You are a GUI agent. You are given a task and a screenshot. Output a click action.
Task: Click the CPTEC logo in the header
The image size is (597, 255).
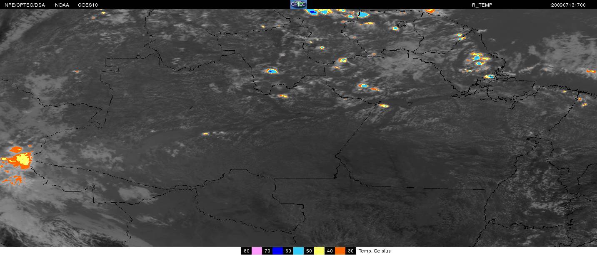pos(298,5)
